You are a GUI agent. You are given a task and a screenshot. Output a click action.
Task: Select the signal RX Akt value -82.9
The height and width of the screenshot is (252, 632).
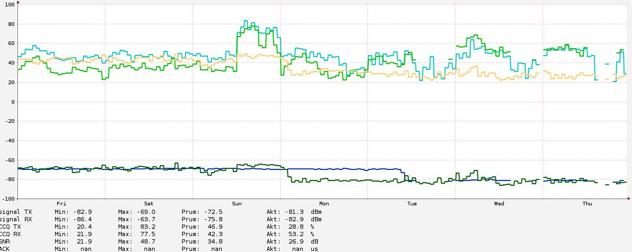pyautogui.click(x=295, y=219)
